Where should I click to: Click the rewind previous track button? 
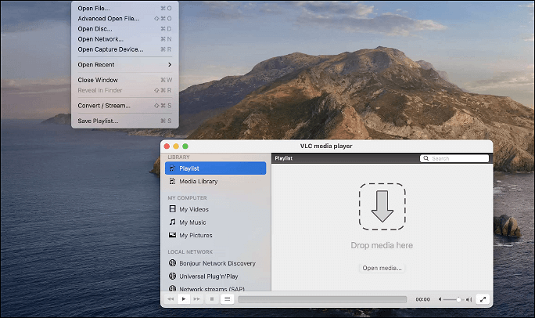click(x=171, y=299)
